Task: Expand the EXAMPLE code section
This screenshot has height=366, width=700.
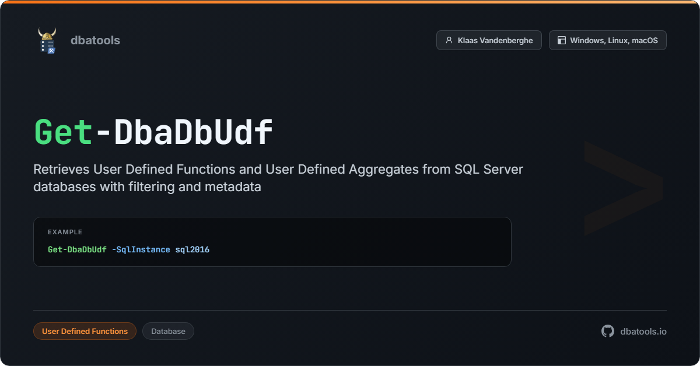Action: click(x=272, y=242)
